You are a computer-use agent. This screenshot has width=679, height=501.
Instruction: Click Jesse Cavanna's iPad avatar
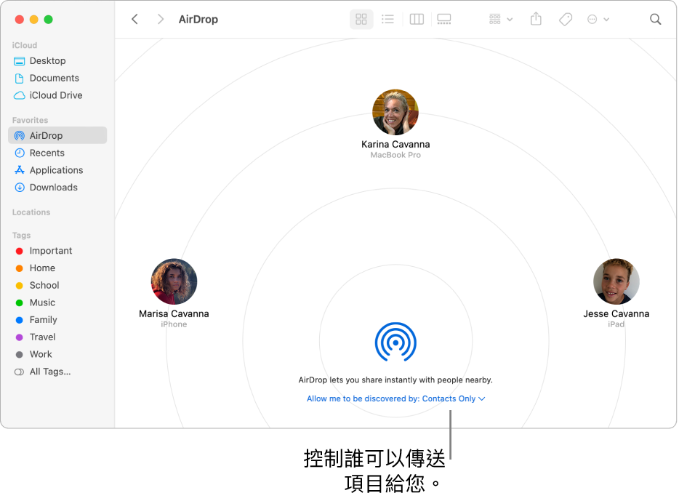coord(616,281)
